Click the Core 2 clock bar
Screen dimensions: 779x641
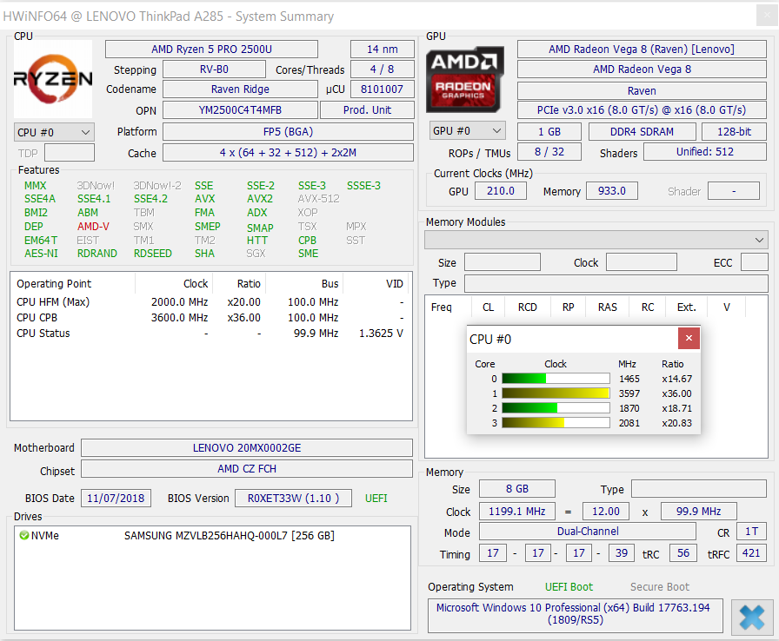coord(556,408)
